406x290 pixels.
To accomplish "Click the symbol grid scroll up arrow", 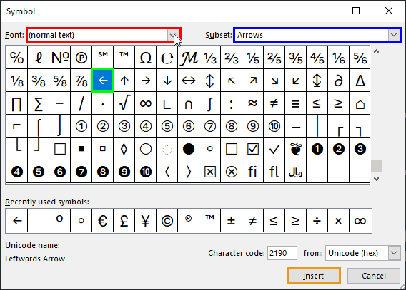I will (376, 51).
